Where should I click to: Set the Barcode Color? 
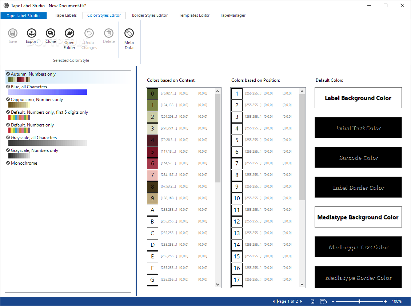[x=358, y=157]
